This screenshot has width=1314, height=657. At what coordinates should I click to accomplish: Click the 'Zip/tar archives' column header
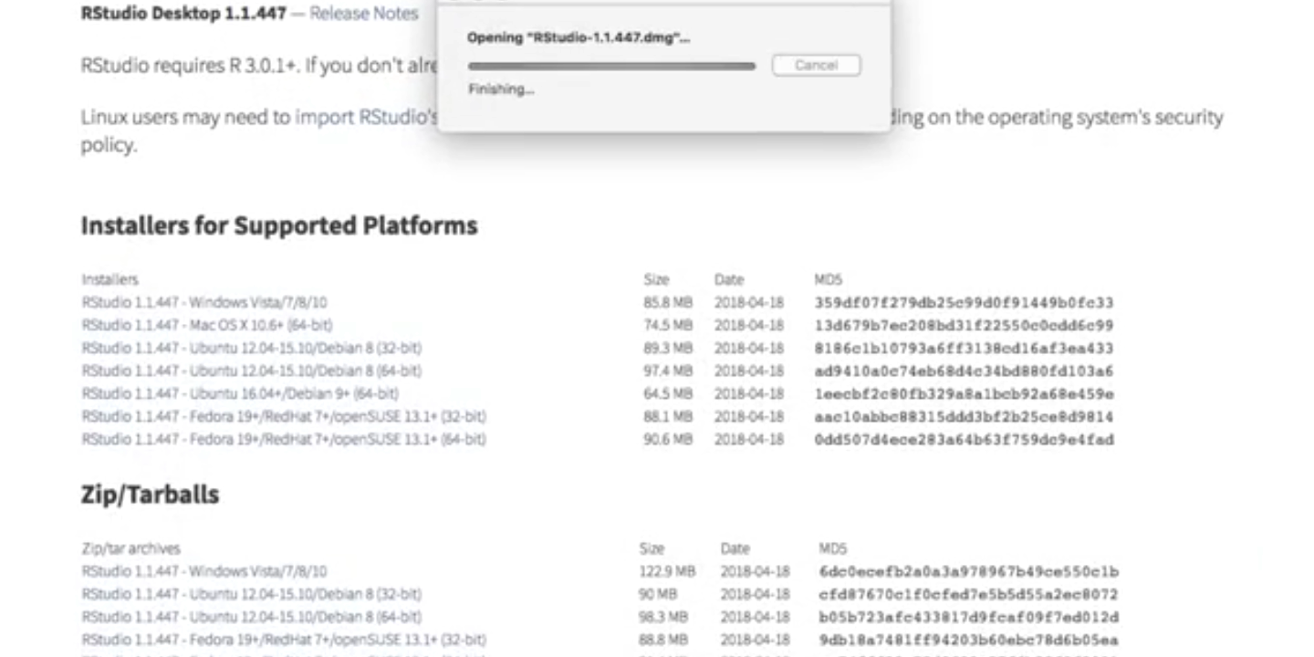(130, 548)
